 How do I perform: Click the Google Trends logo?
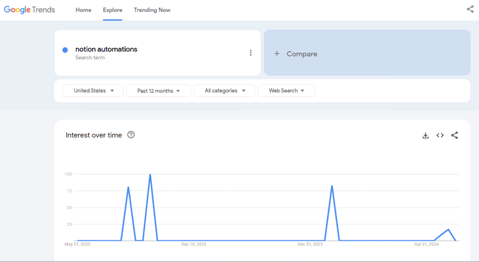pos(29,10)
